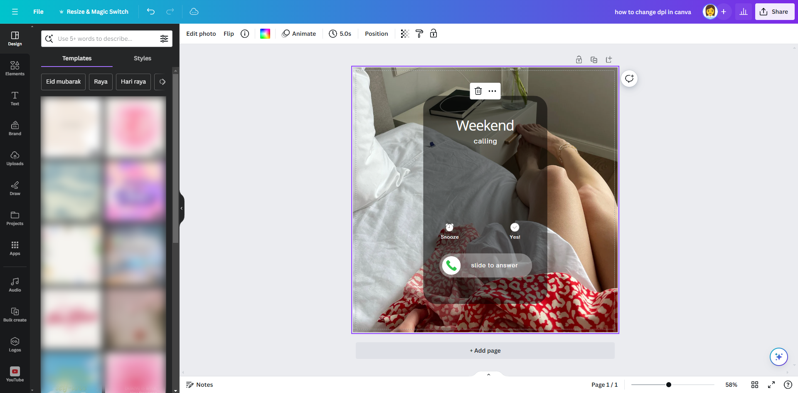
Task: Open the main hamburger menu
Action: point(15,12)
